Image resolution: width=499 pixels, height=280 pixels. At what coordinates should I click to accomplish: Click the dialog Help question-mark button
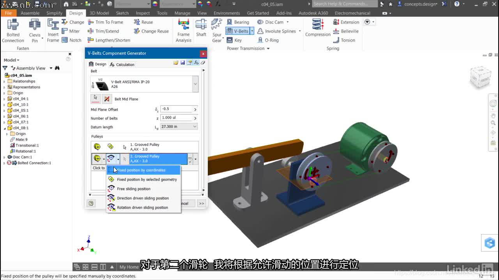coord(91,203)
